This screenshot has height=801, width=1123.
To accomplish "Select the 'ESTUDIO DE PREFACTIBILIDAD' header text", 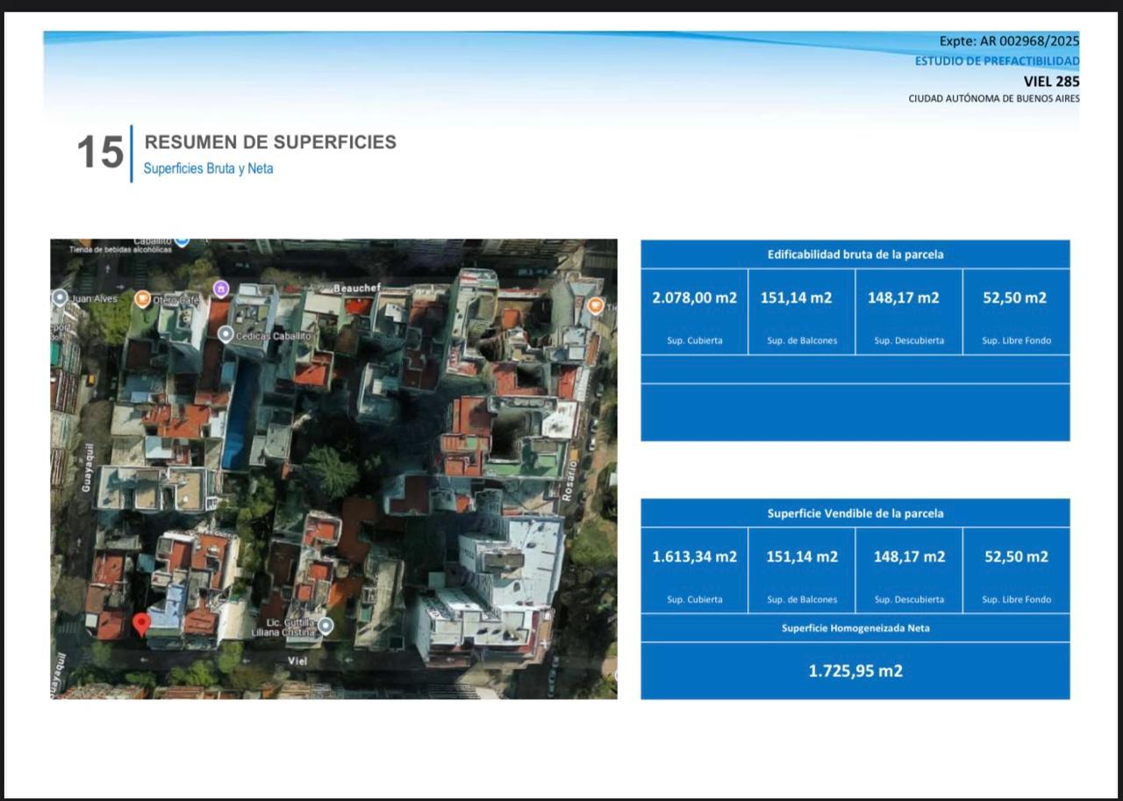I will point(997,61).
